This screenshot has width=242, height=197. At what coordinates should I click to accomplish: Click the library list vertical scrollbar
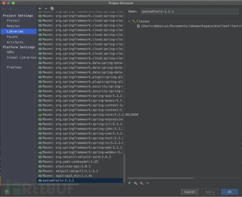[124, 168]
